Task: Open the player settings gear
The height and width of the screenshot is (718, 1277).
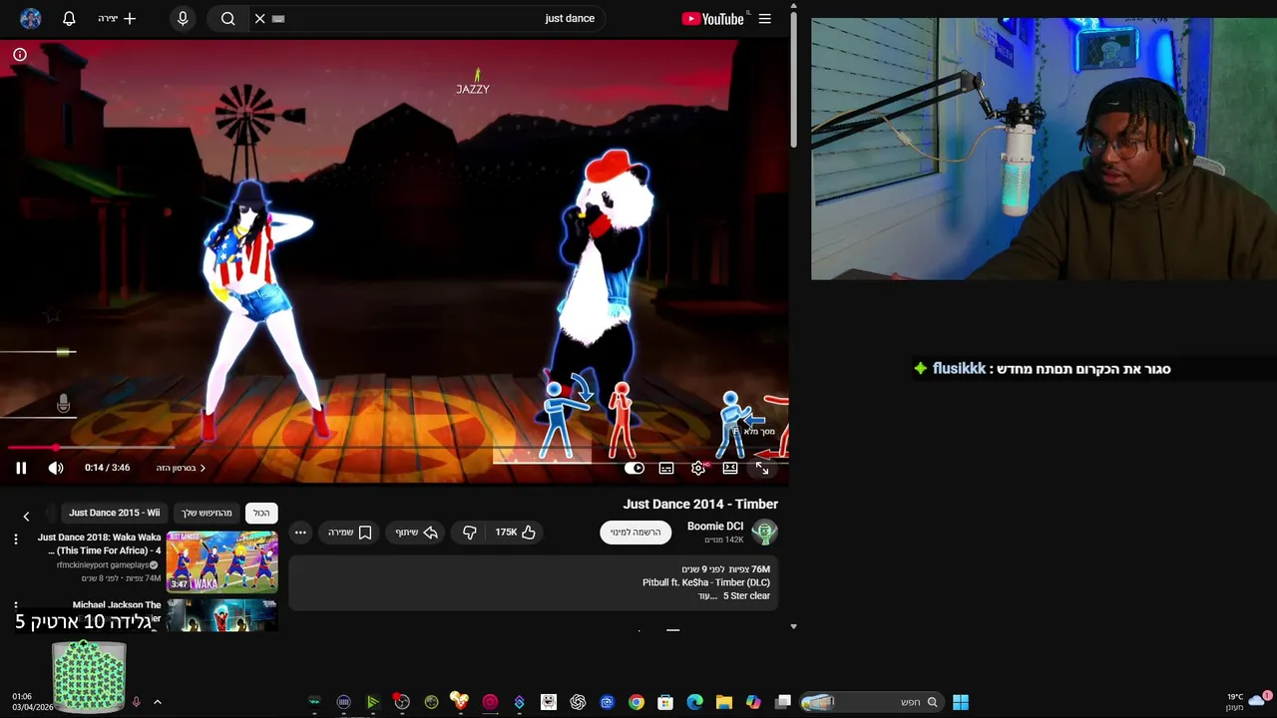Action: (x=698, y=468)
